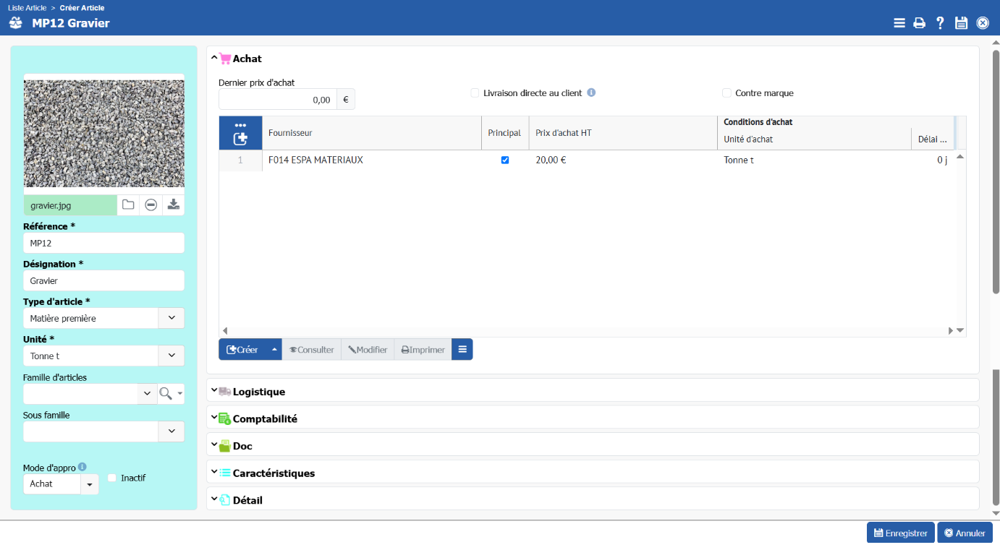Open the Type d'article dropdown

click(x=171, y=318)
